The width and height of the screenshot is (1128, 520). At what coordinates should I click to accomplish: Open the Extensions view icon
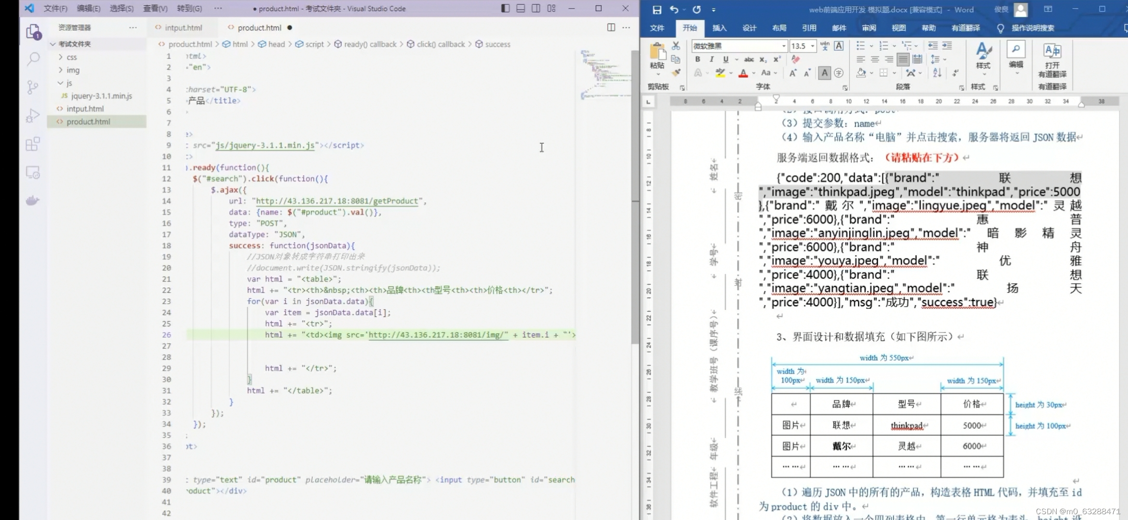(x=33, y=144)
